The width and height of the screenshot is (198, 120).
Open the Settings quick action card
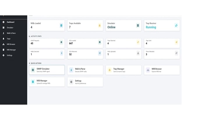click(x=85, y=82)
